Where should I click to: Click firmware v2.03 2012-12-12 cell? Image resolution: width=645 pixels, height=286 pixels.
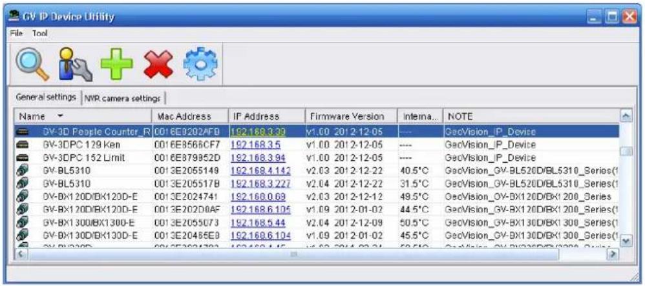pyautogui.click(x=345, y=197)
